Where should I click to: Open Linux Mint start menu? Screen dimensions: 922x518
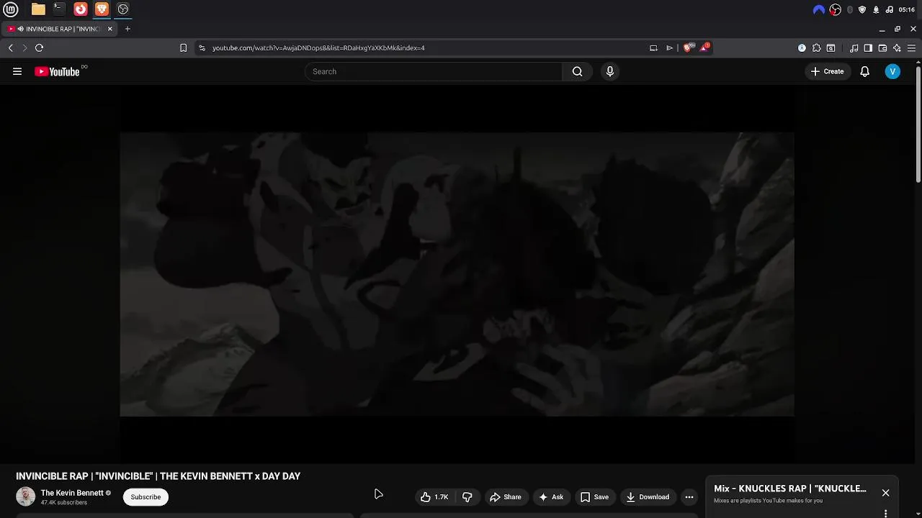point(11,9)
